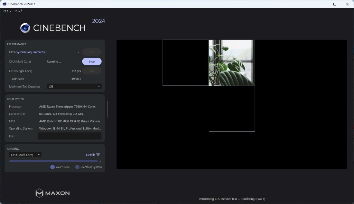
Task: Click the ranking score bar
Action: (54, 161)
